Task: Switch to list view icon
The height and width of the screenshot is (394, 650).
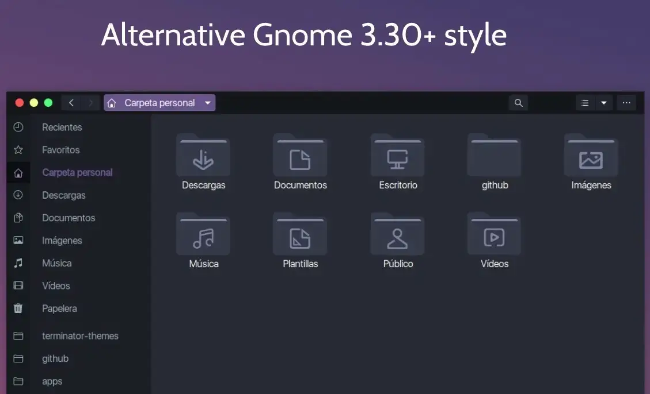Action: click(585, 103)
